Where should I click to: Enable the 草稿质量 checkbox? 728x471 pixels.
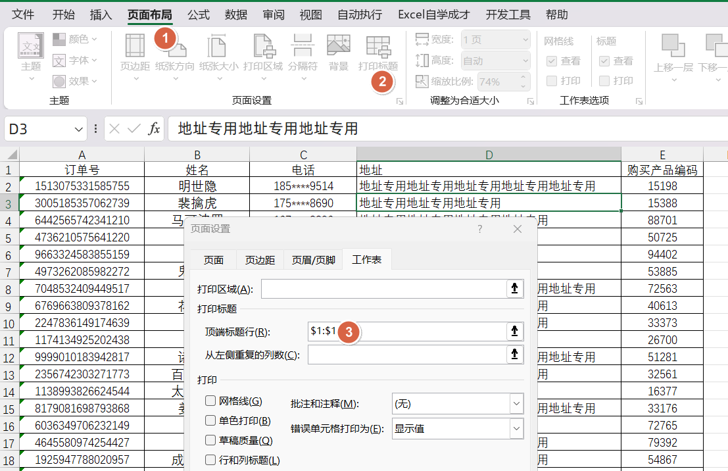tap(210, 440)
